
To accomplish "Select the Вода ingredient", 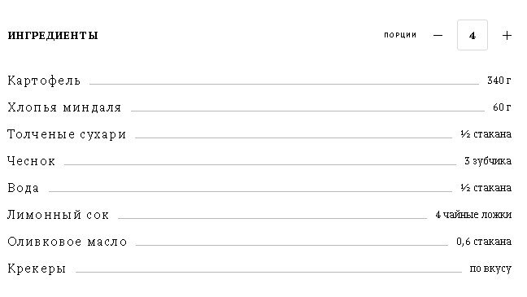I will coord(24,188).
